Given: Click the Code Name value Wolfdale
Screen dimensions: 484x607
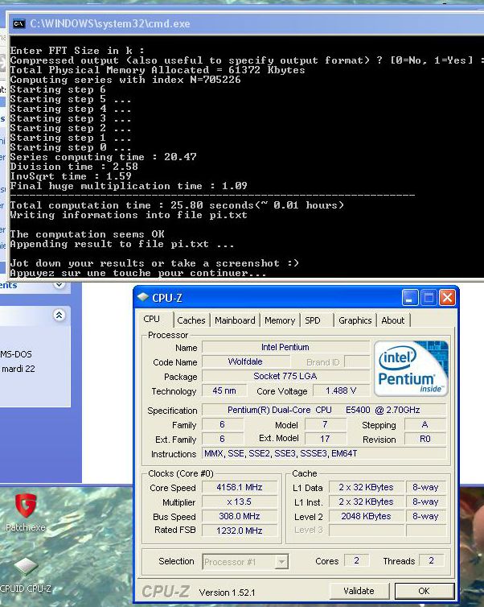Looking at the screenshot, I should click(x=245, y=361).
